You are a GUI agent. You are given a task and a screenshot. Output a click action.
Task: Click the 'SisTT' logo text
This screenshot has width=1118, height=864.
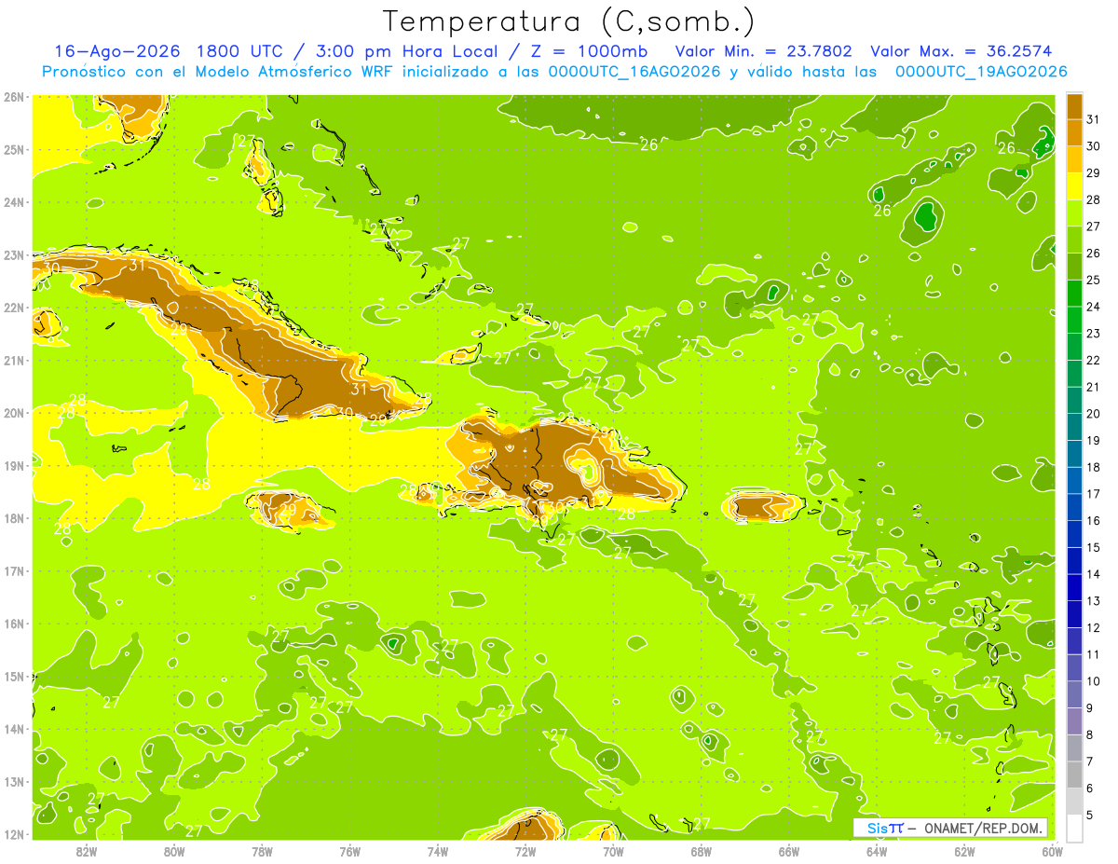pyautogui.click(x=885, y=828)
